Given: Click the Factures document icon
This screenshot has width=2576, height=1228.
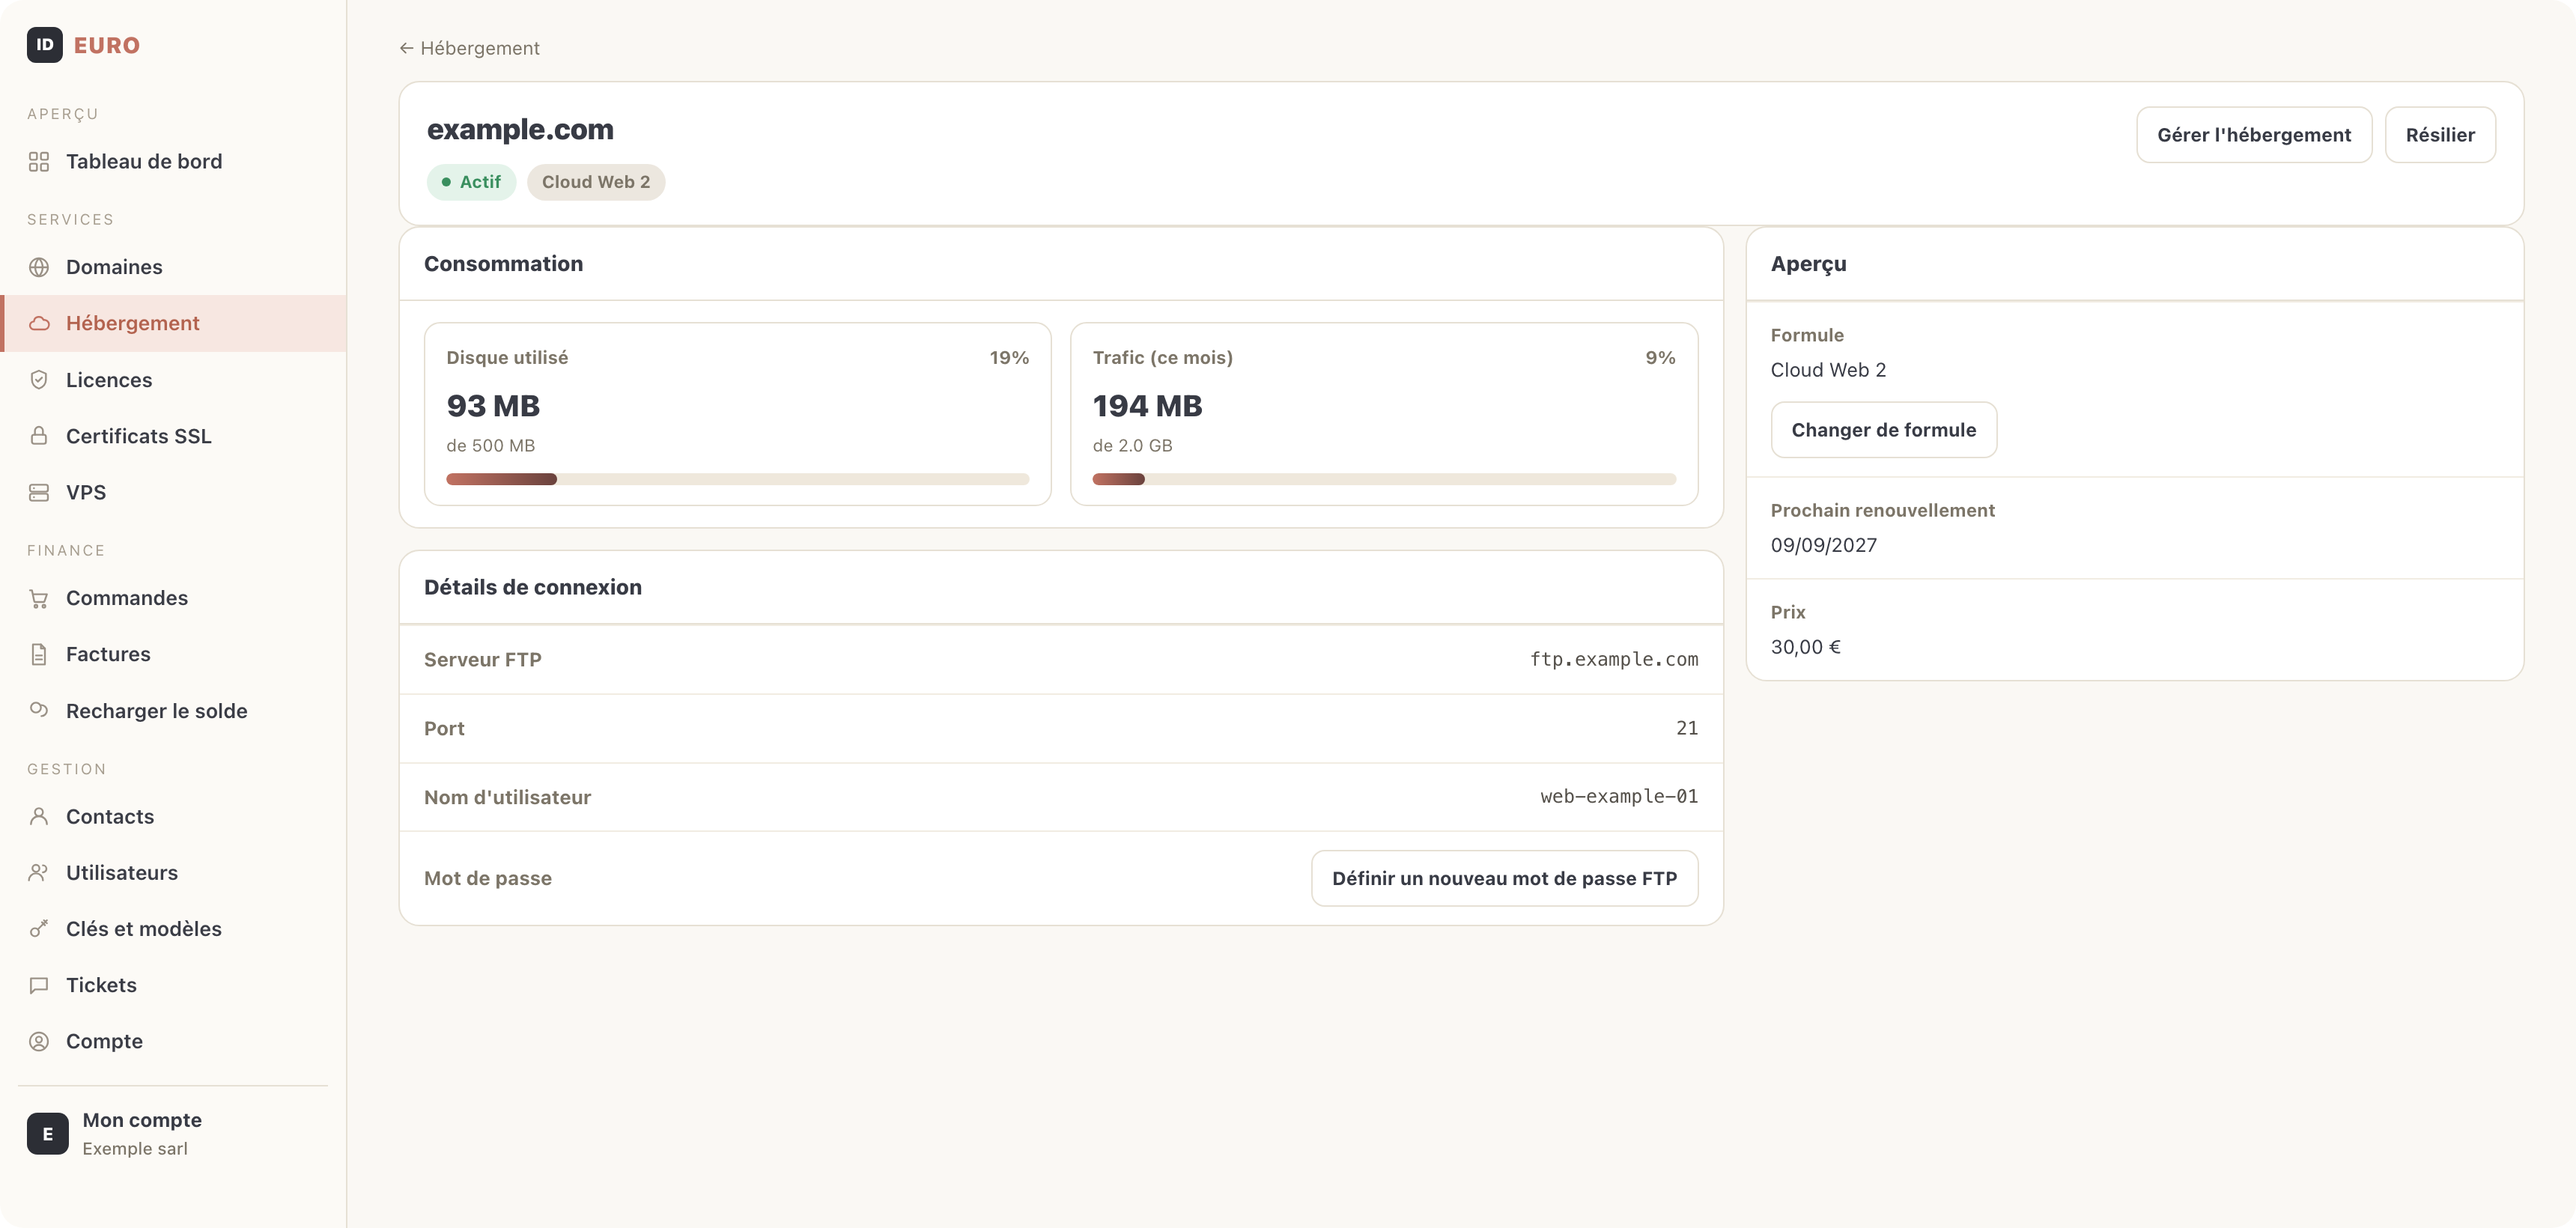Looking at the screenshot, I should tap(39, 654).
